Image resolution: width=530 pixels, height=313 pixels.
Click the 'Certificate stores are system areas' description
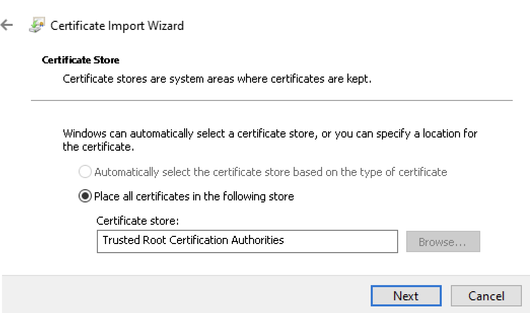pyautogui.click(x=217, y=79)
